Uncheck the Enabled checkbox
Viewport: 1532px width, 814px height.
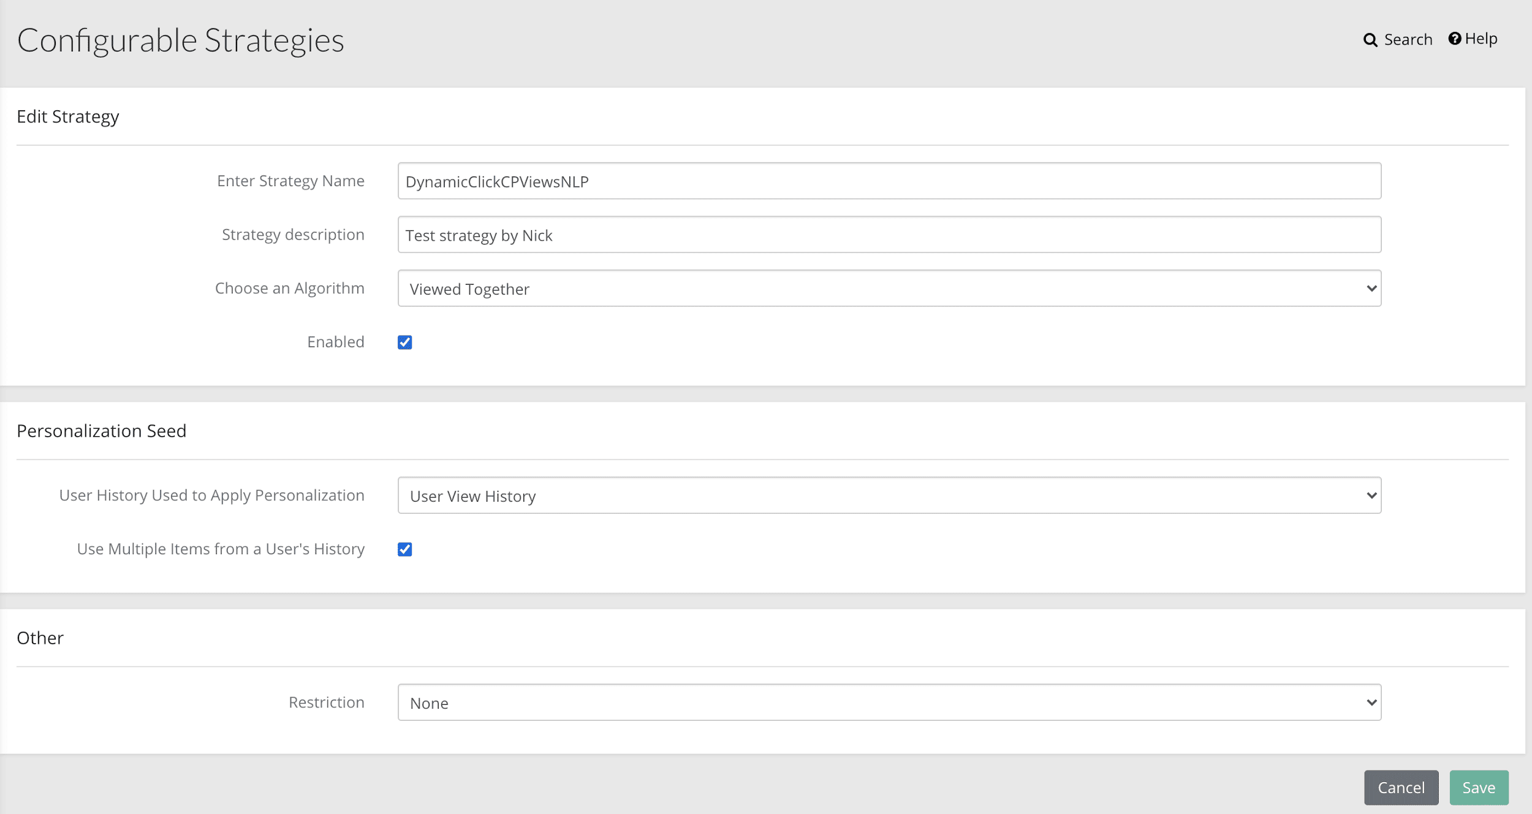(405, 342)
